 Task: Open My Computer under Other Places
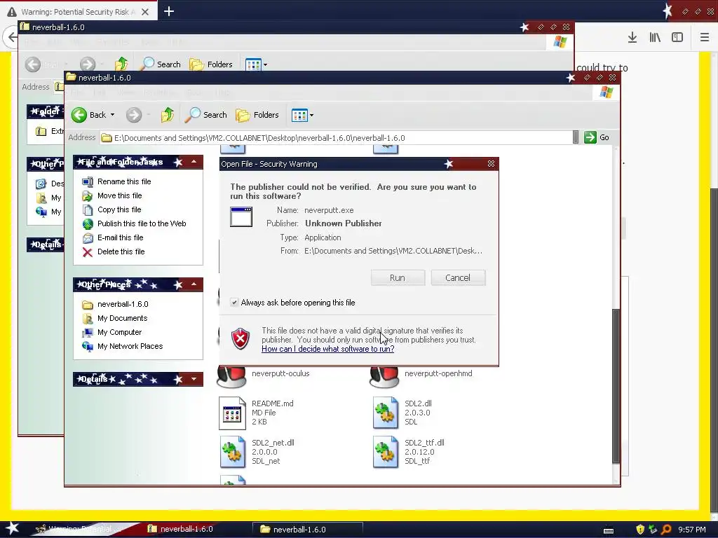(x=119, y=333)
